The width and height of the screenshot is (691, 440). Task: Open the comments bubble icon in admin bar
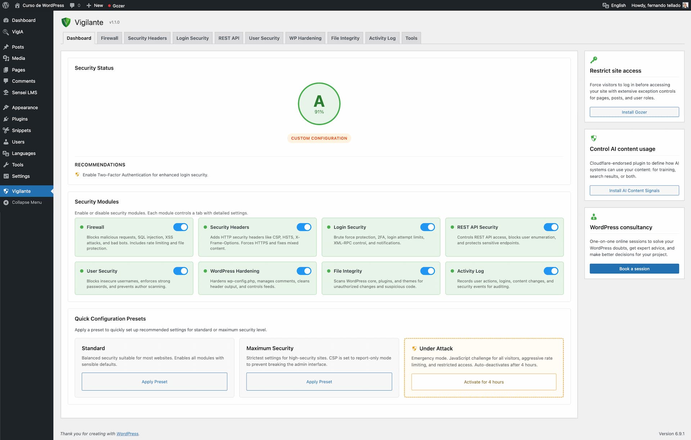click(x=72, y=5)
